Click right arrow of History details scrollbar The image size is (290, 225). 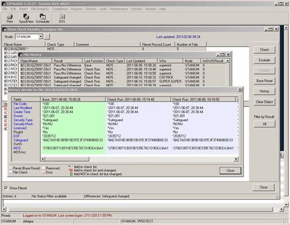point(236,159)
